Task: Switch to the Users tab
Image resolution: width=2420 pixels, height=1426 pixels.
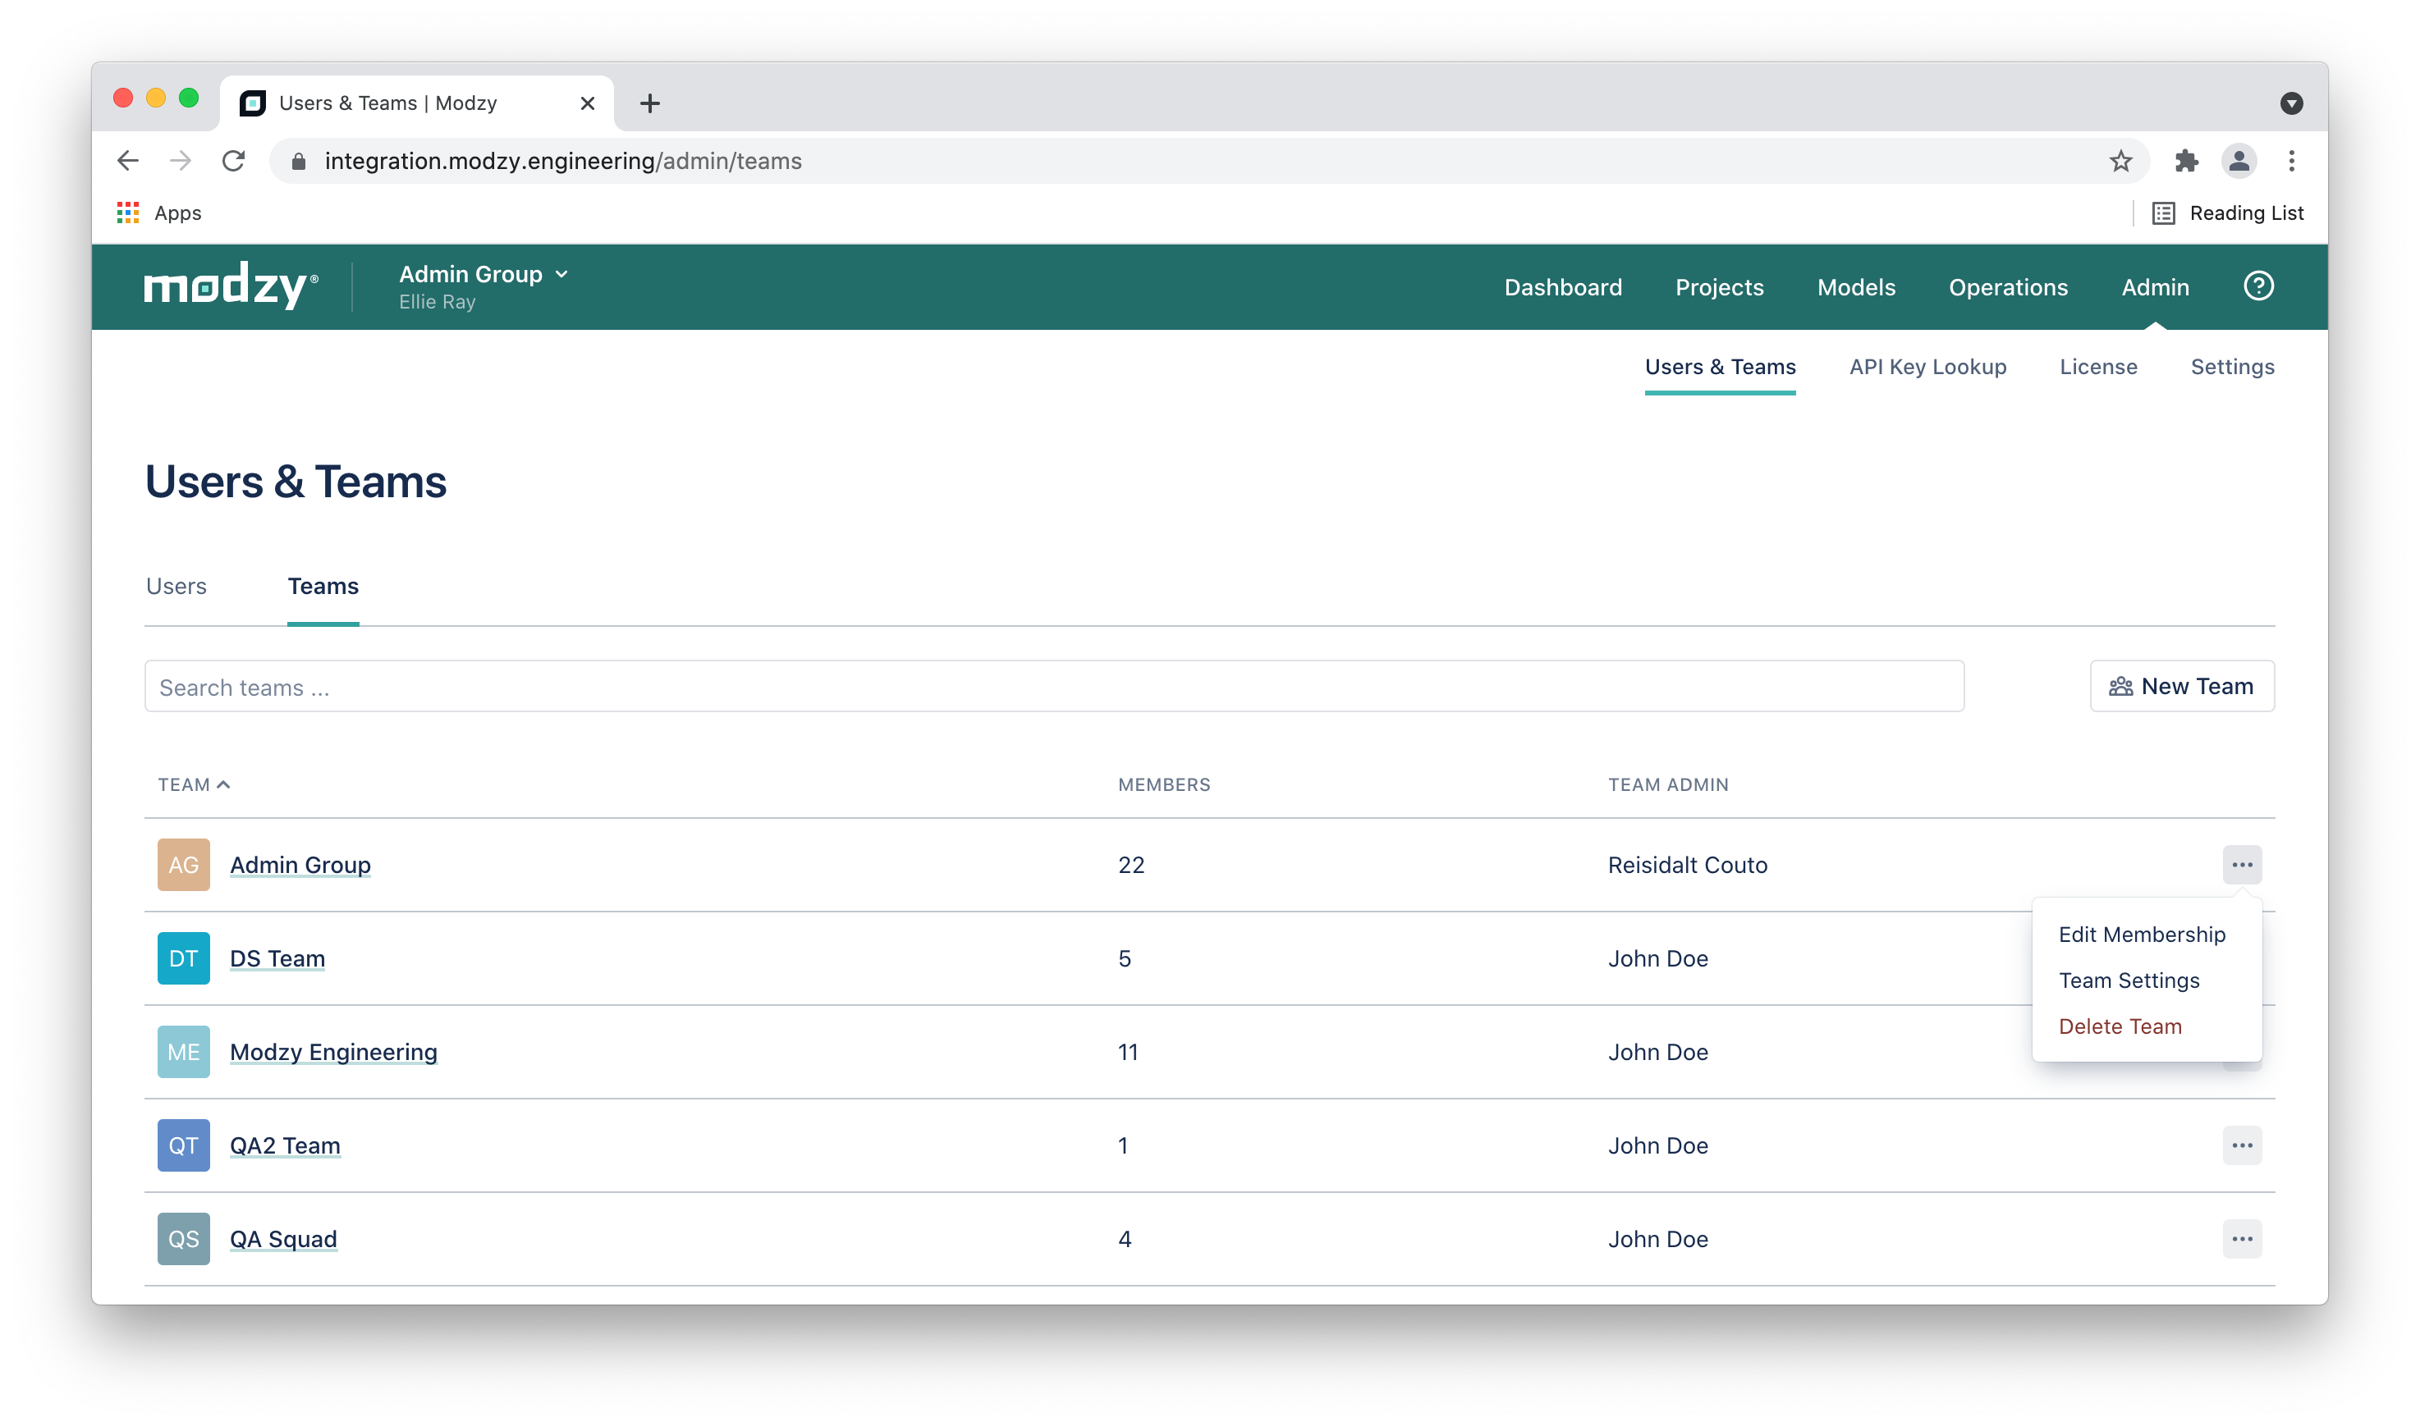Action: pos(176,586)
